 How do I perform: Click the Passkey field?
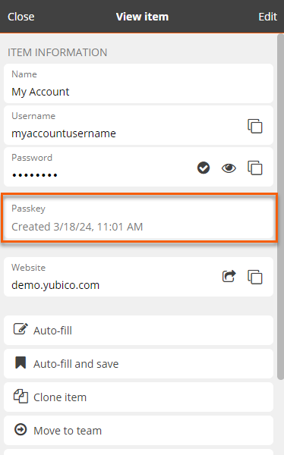pyautogui.click(x=139, y=218)
